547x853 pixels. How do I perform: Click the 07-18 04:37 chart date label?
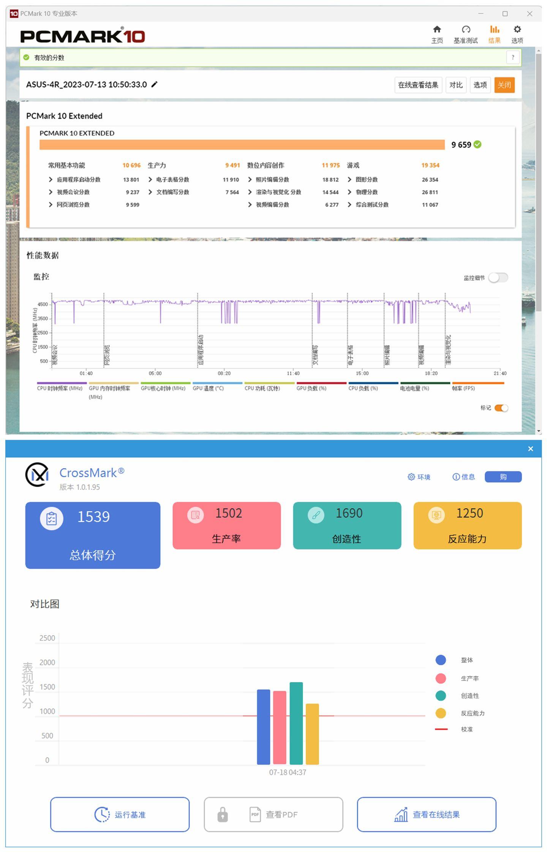pyautogui.click(x=288, y=772)
